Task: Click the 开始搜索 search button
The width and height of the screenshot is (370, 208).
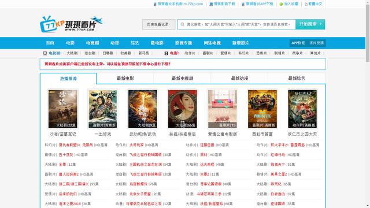Action: click(310, 24)
